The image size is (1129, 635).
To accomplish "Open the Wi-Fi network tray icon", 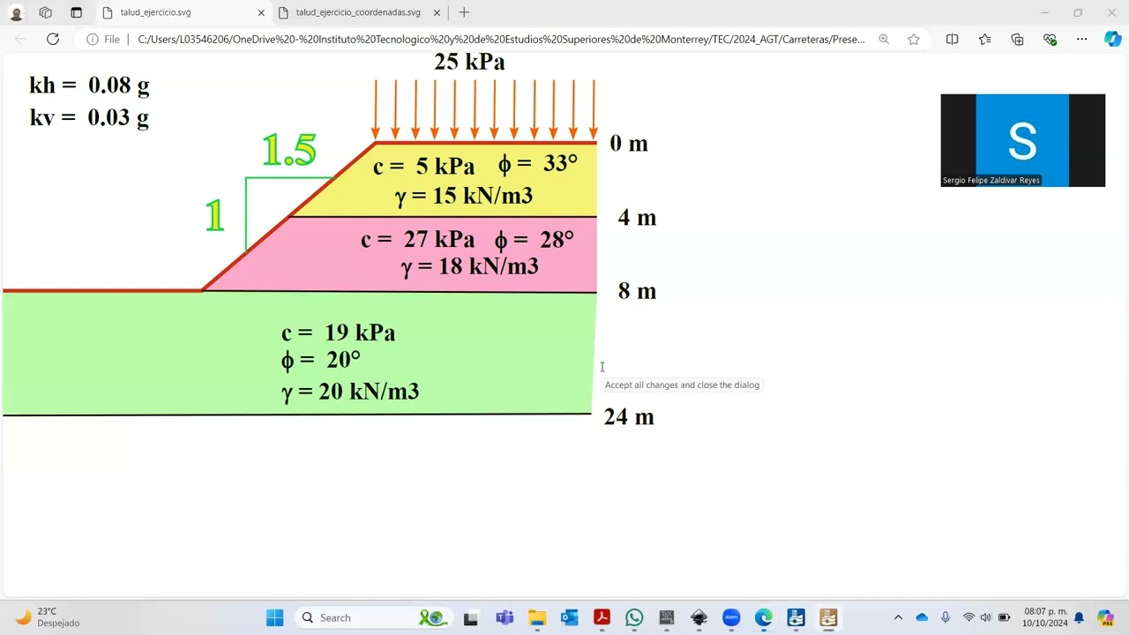I will (968, 617).
